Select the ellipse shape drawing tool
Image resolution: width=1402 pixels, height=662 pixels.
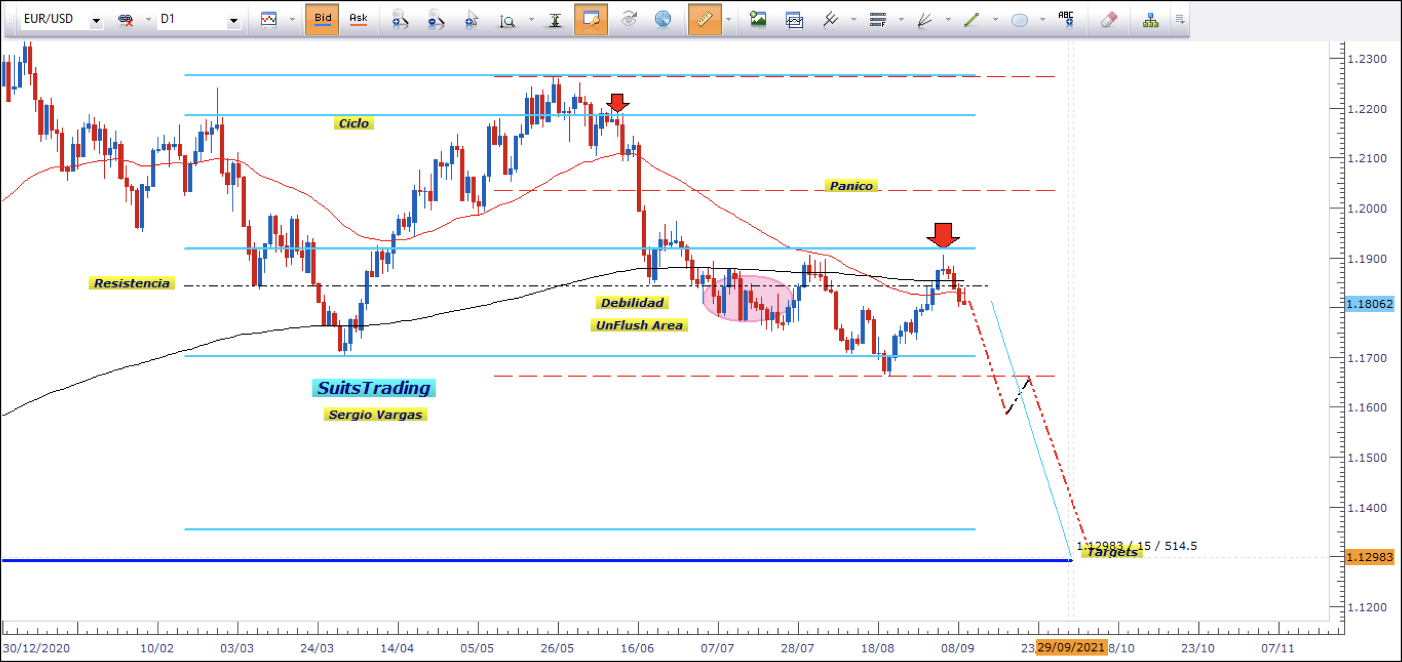tap(1019, 20)
